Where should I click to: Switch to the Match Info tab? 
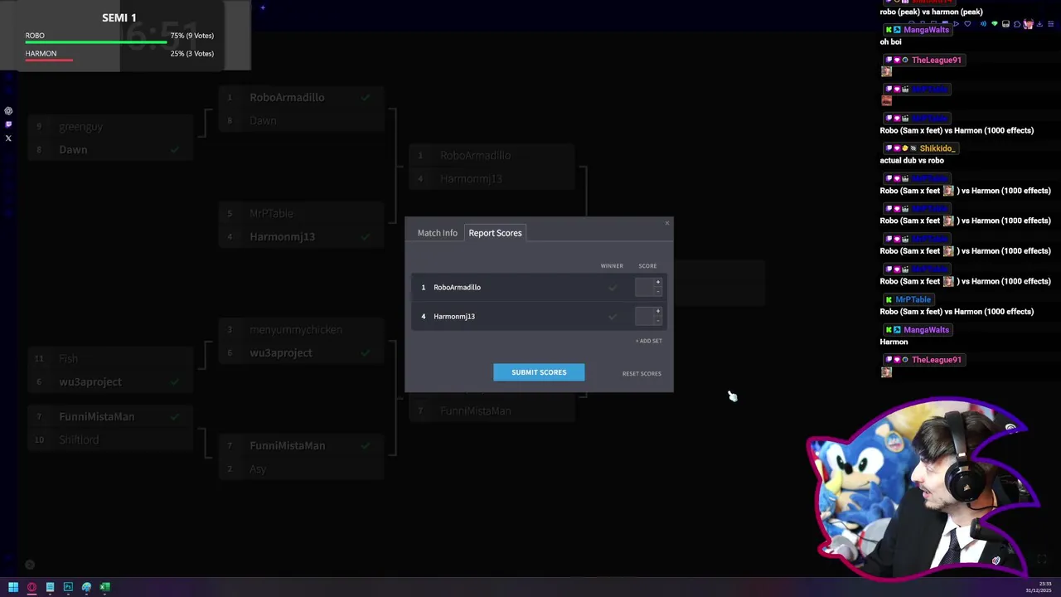[x=438, y=233]
